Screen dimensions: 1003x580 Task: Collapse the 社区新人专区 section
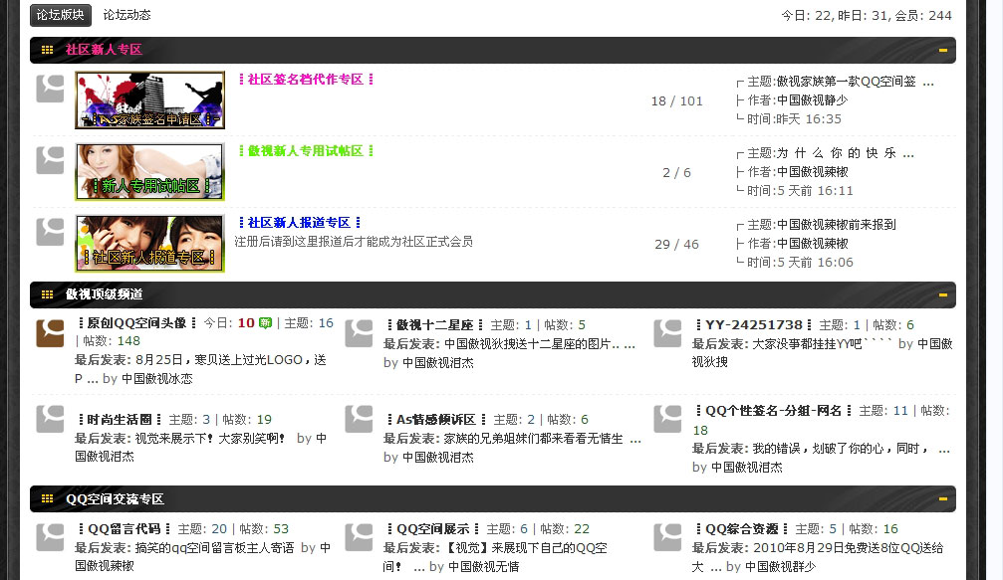click(942, 50)
